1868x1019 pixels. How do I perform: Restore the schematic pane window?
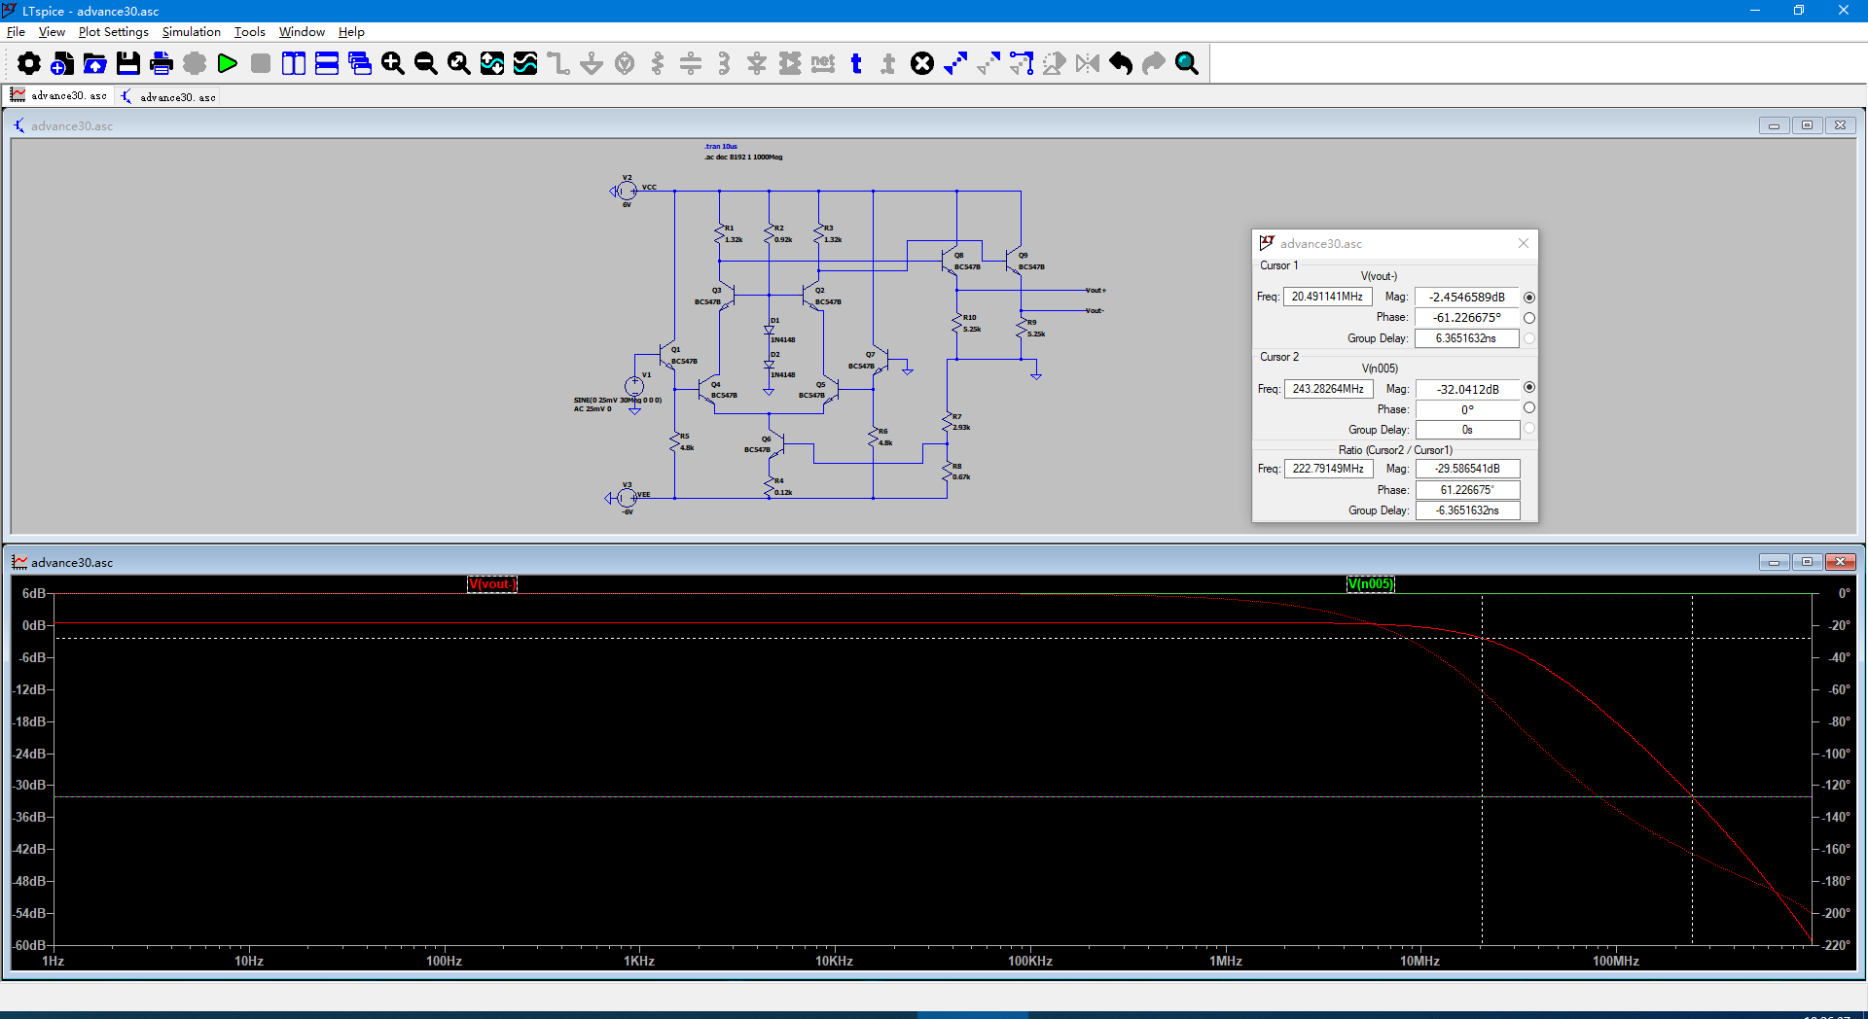click(1807, 125)
